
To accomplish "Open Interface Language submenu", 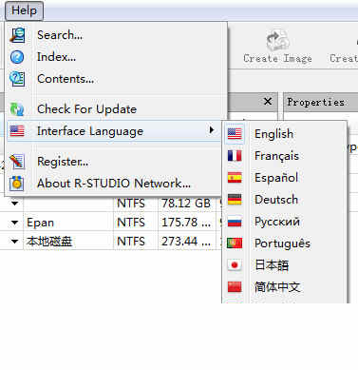I will [114, 131].
